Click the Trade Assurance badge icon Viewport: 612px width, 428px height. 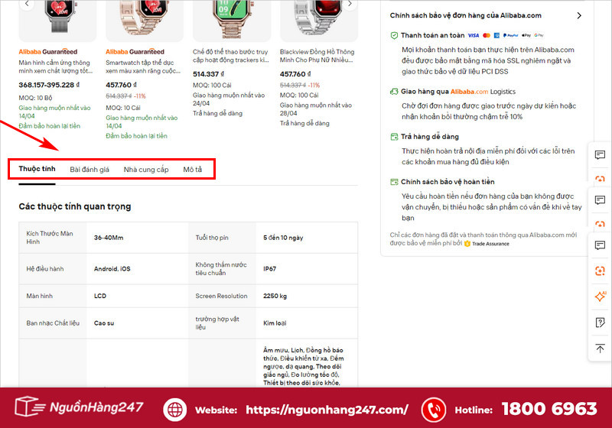click(x=467, y=244)
